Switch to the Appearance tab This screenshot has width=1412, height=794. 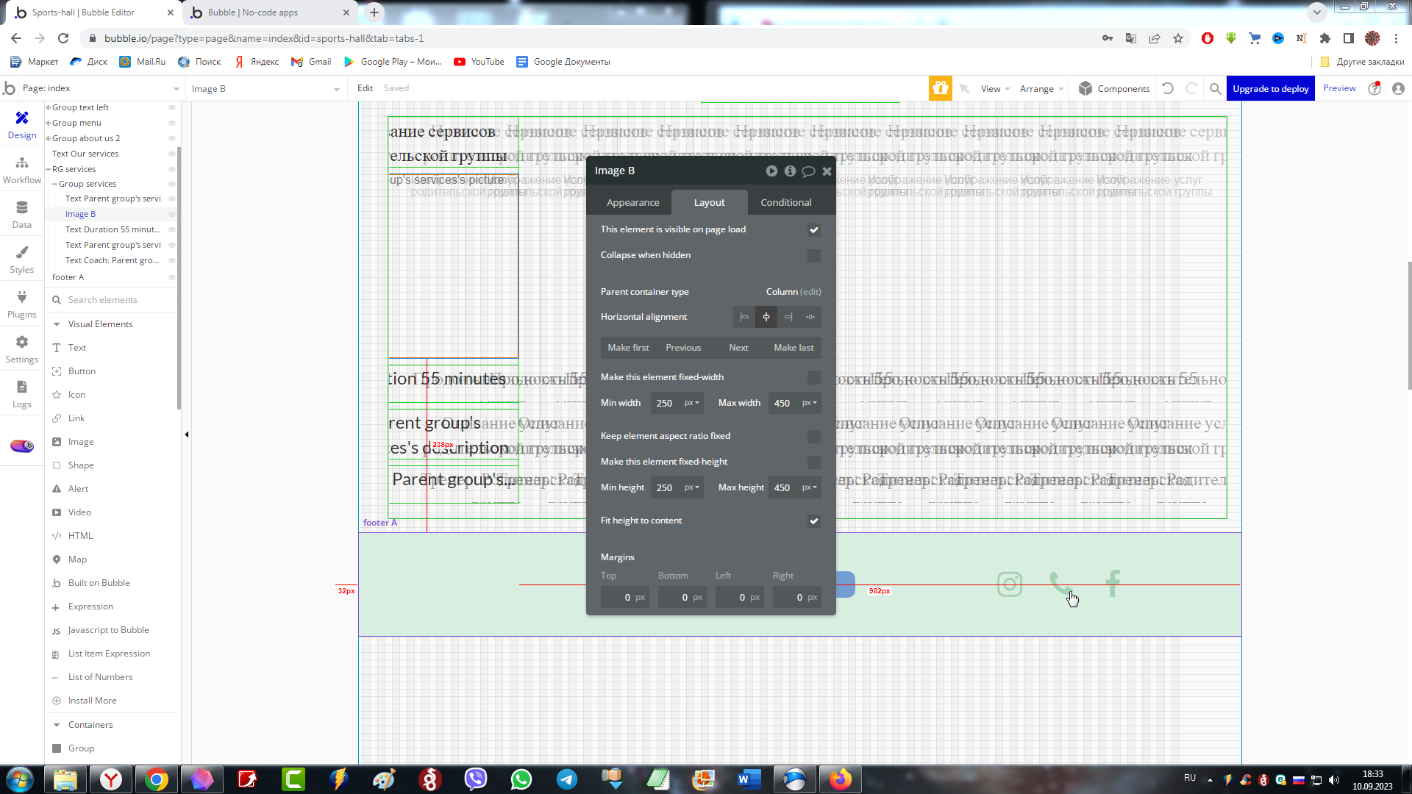tap(632, 202)
